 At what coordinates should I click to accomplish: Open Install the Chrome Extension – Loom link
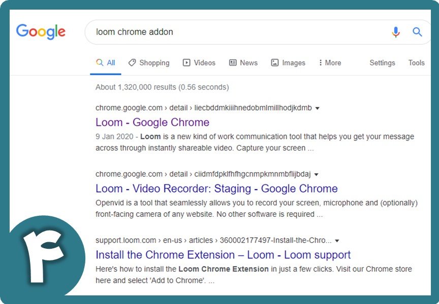click(223, 254)
